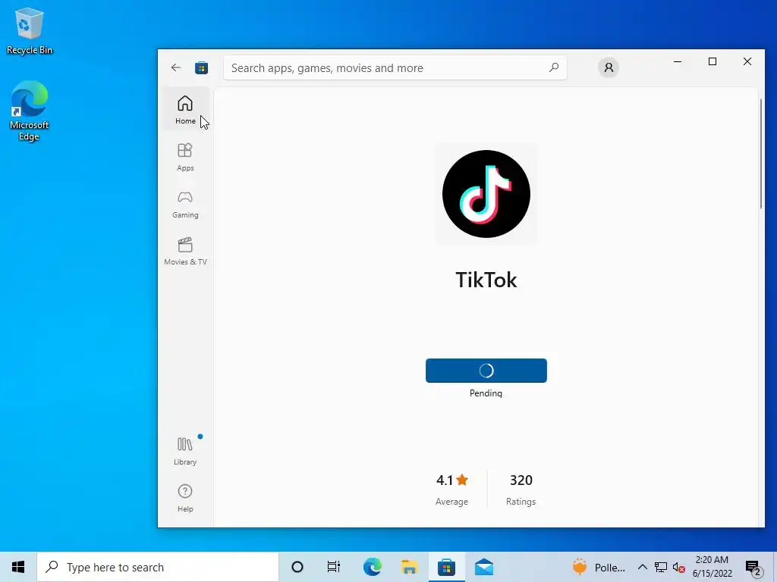Screen dimensions: 777x582
Task: Open Cortana circle icon on taskbar
Action: (x=297, y=567)
